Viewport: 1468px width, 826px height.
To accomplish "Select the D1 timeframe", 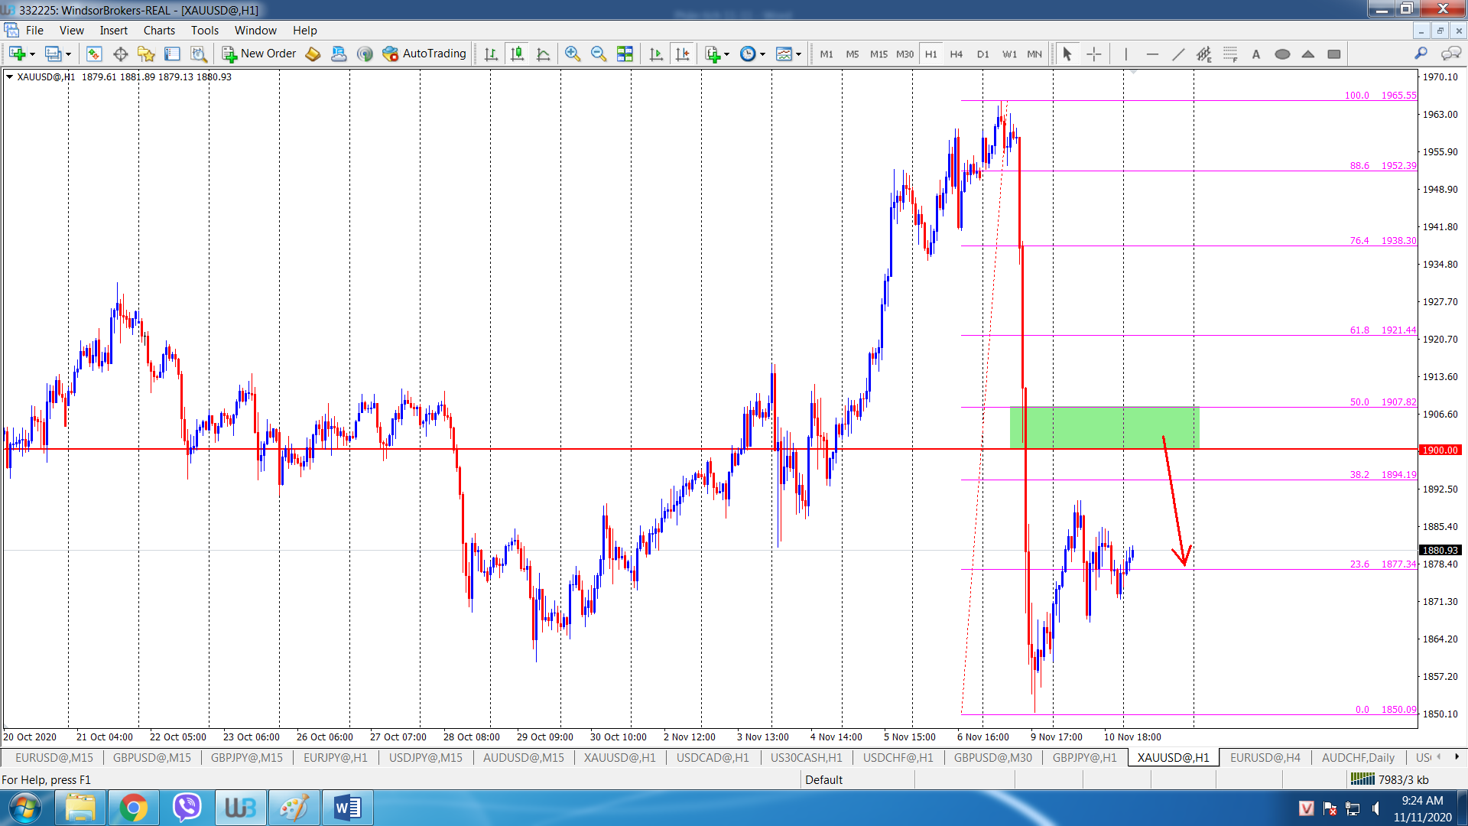I will pos(982,54).
